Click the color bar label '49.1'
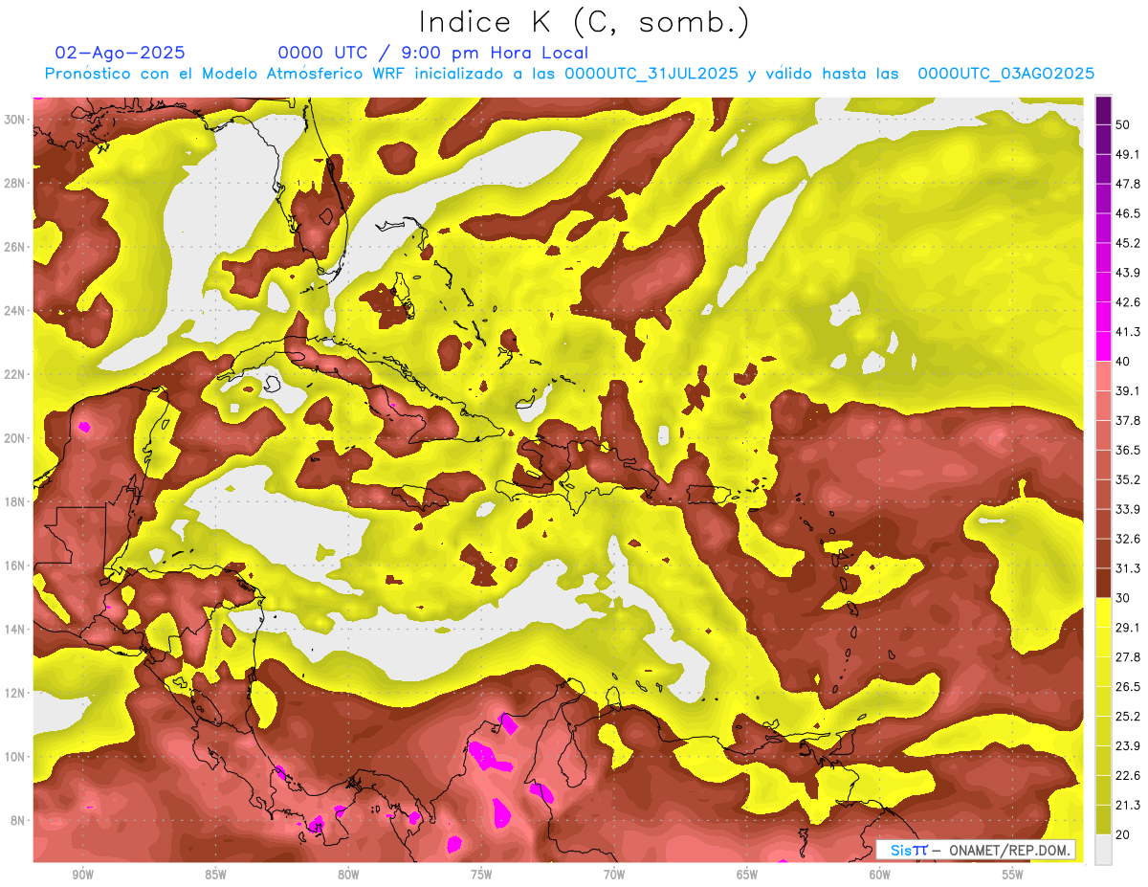This screenshot has width=1148, height=887. click(x=1127, y=154)
